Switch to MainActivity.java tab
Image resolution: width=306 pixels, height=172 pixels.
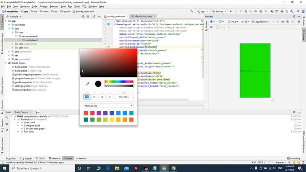point(143,16)
